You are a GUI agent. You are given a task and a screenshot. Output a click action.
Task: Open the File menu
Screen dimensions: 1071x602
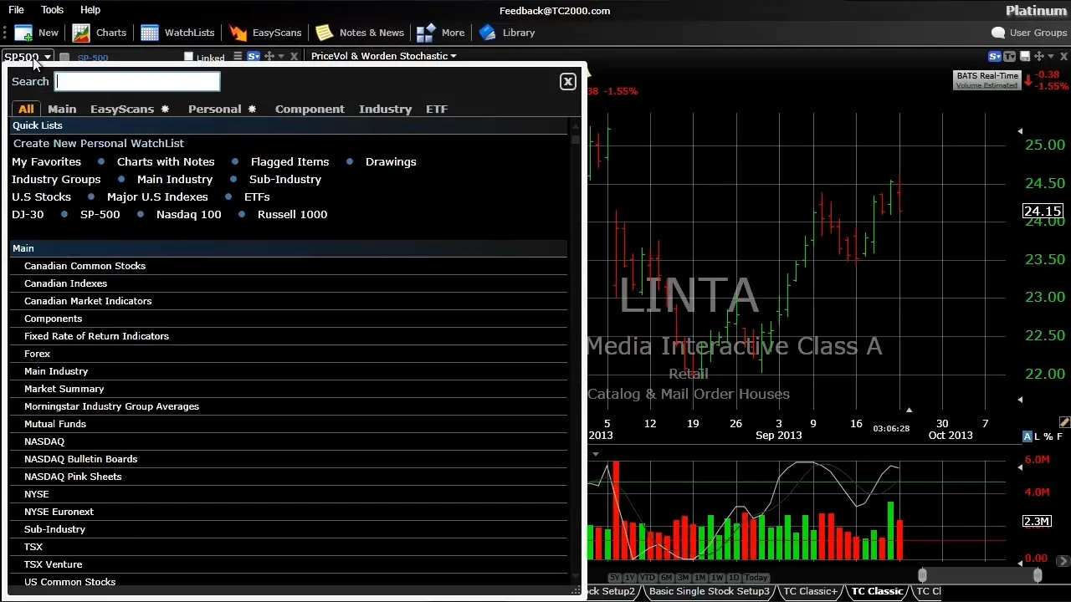16,10
